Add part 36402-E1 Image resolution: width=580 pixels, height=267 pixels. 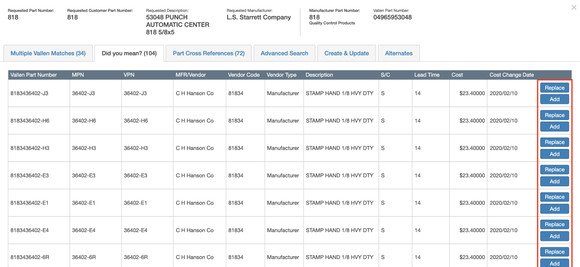tap(554, 209)
